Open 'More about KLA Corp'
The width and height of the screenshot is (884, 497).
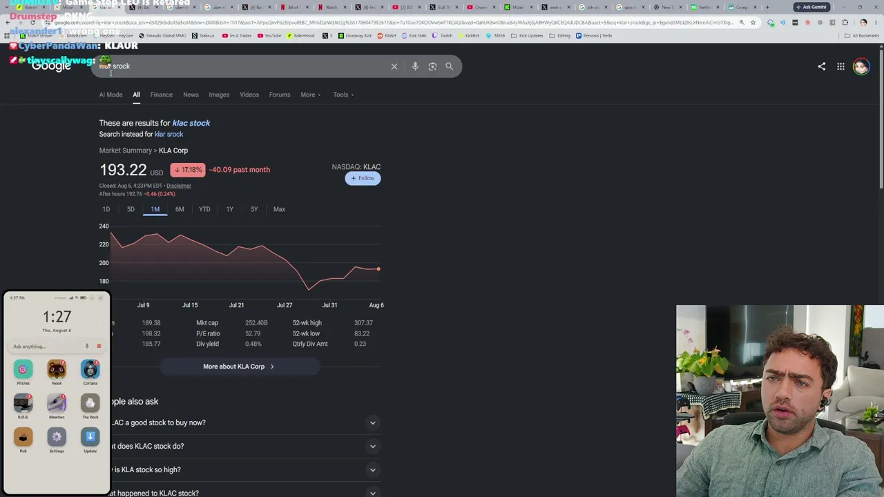[x=239, y=367]
